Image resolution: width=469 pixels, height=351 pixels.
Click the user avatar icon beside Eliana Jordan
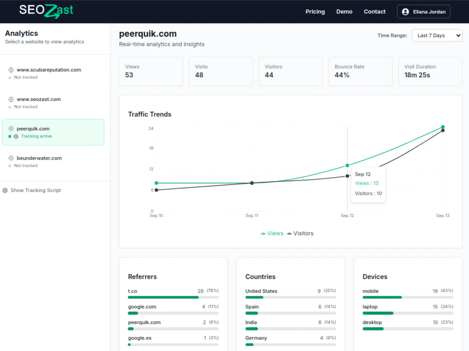tap(405, 12)
